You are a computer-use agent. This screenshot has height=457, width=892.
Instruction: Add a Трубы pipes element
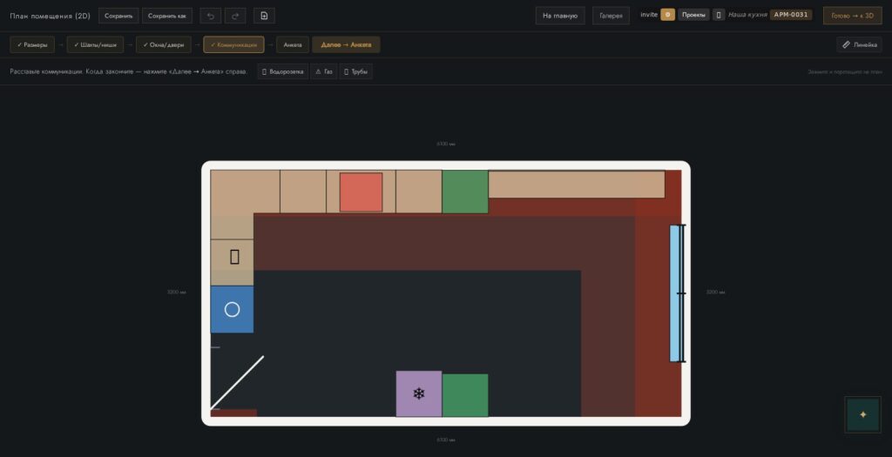[355, 71]
